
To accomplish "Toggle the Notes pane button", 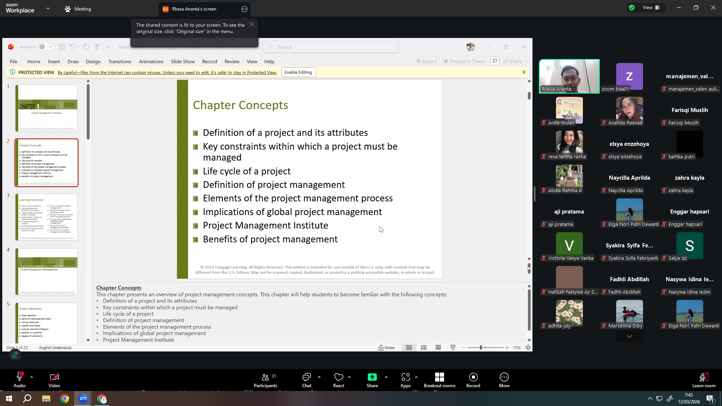I will coord(387,348).
